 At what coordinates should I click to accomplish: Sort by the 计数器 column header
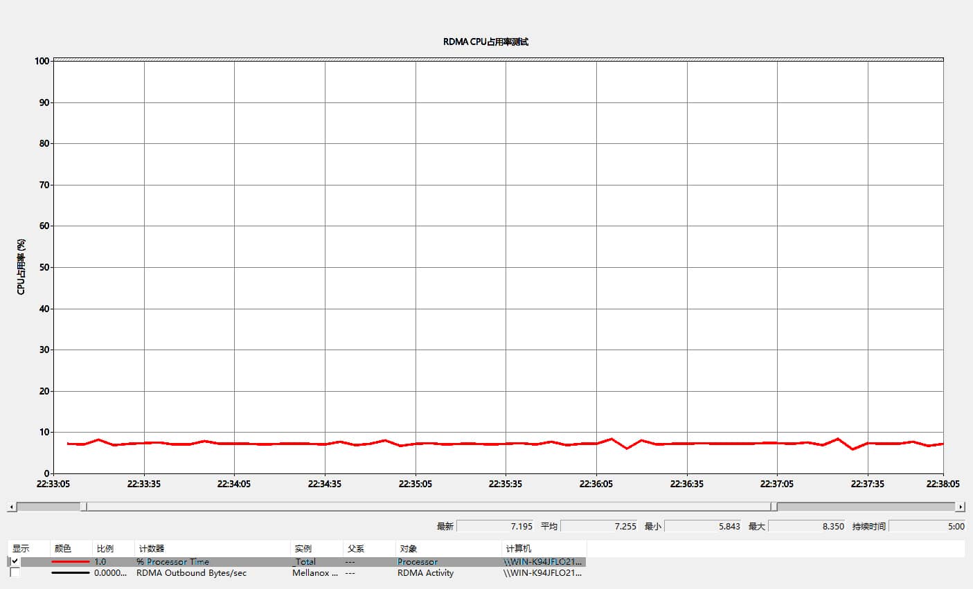(152, 549)
